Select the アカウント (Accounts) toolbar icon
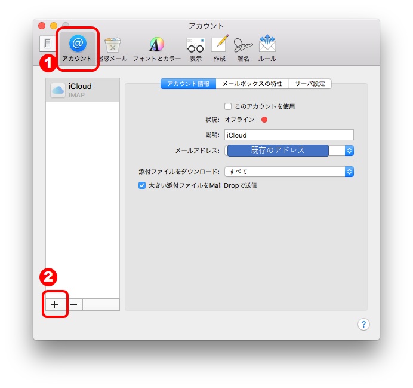413x388 pixels. tap(77, 48)
